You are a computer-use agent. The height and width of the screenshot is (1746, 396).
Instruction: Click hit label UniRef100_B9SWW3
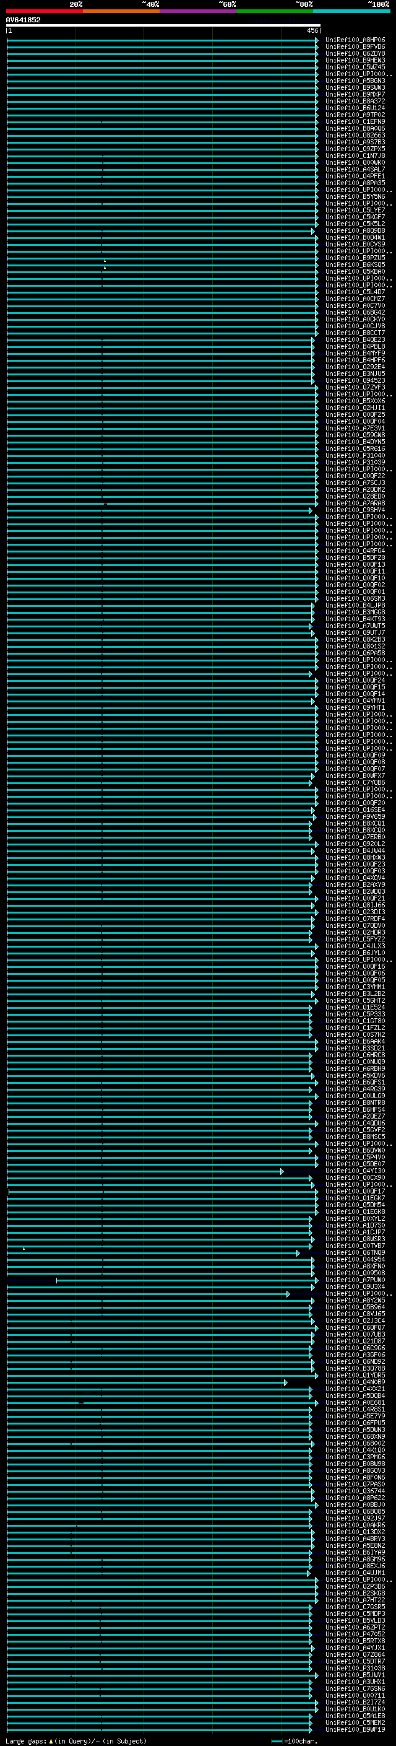coord(355,87)
